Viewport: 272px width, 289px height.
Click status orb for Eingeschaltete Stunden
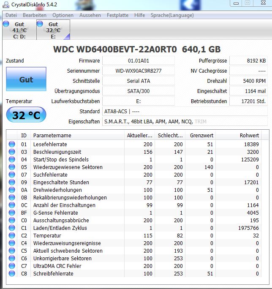pos(12,182)
